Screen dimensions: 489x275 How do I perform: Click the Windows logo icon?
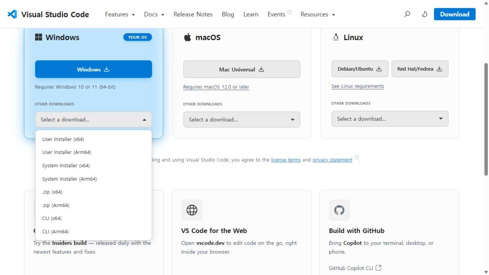(39, 37)
